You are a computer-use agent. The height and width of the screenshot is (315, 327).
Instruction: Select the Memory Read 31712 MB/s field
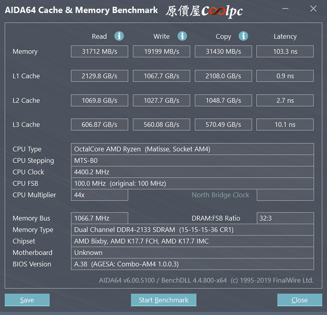pos(99,52)
